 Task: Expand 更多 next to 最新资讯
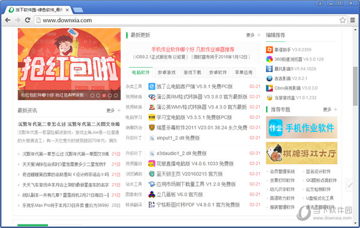(113, 110)
